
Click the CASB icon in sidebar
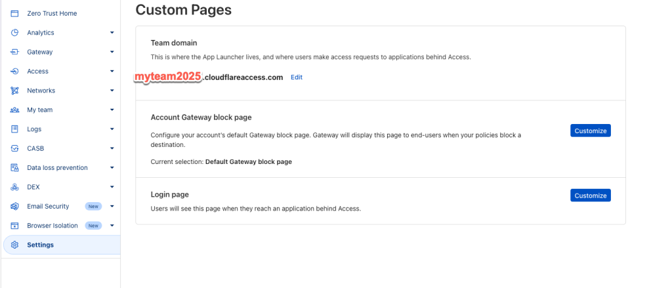tap(14, 148)
